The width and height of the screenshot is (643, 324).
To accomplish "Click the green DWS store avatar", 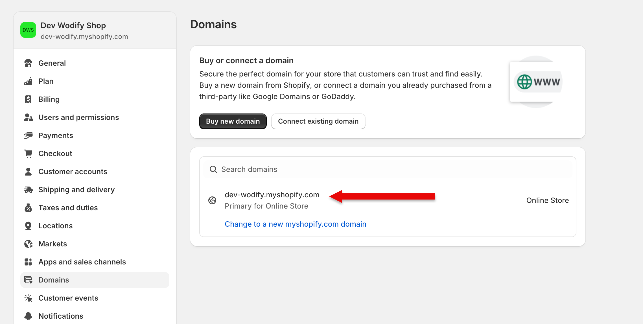I will (x=28, y=30).
